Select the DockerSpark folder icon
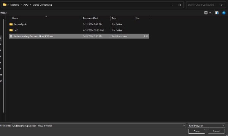228x136 pixels. point(11,24)
